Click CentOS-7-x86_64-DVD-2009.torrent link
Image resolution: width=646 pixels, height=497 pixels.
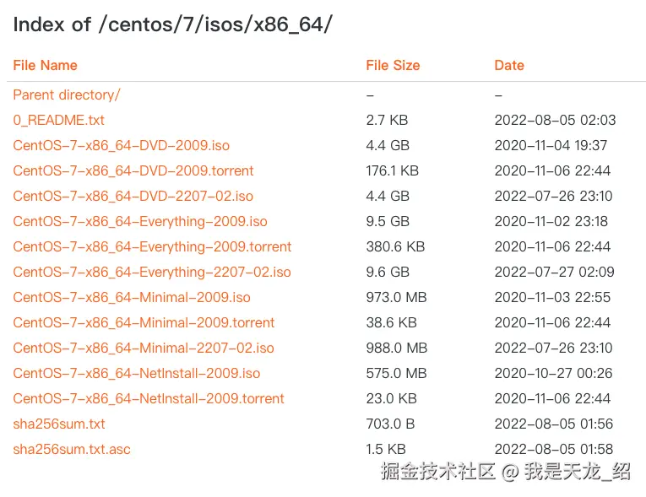tap(133, 170)
